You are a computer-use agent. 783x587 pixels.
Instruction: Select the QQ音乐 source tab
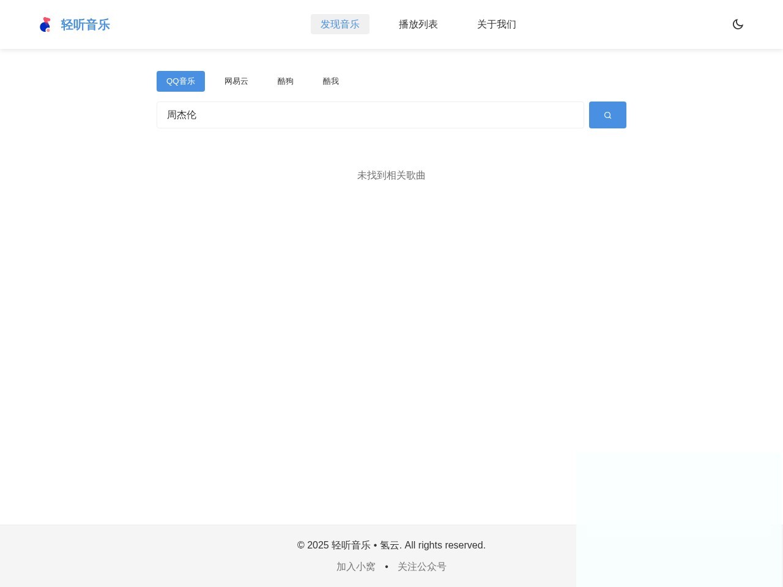pos(180,81)
